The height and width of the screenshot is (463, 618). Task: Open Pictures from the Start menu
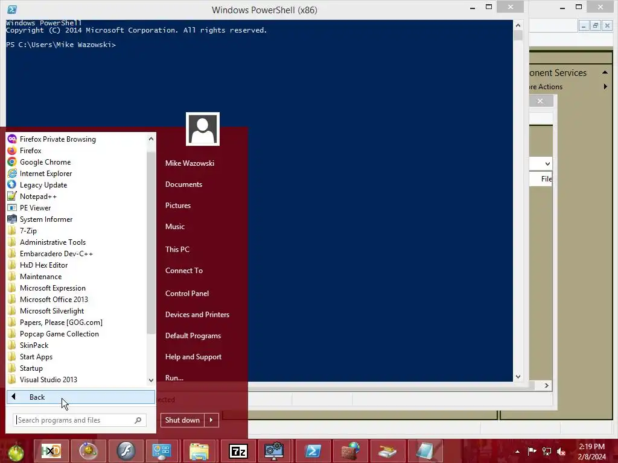[178, 206]
